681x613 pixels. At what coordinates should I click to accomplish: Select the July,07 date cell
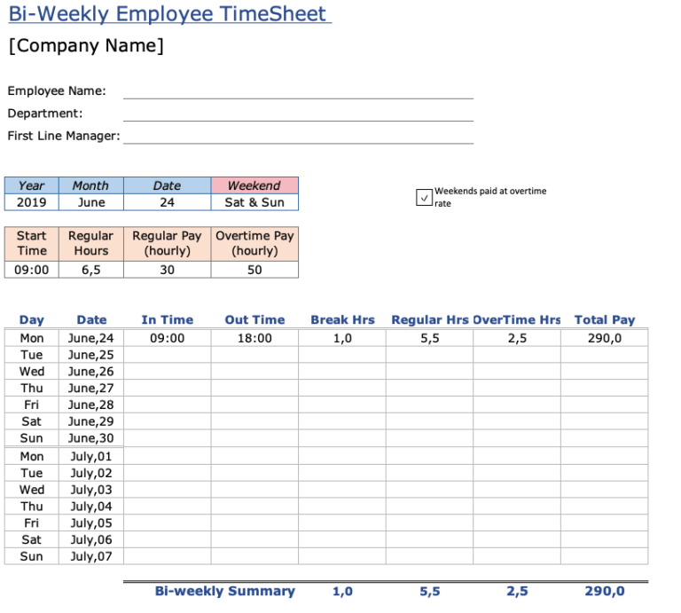[91, 556]
